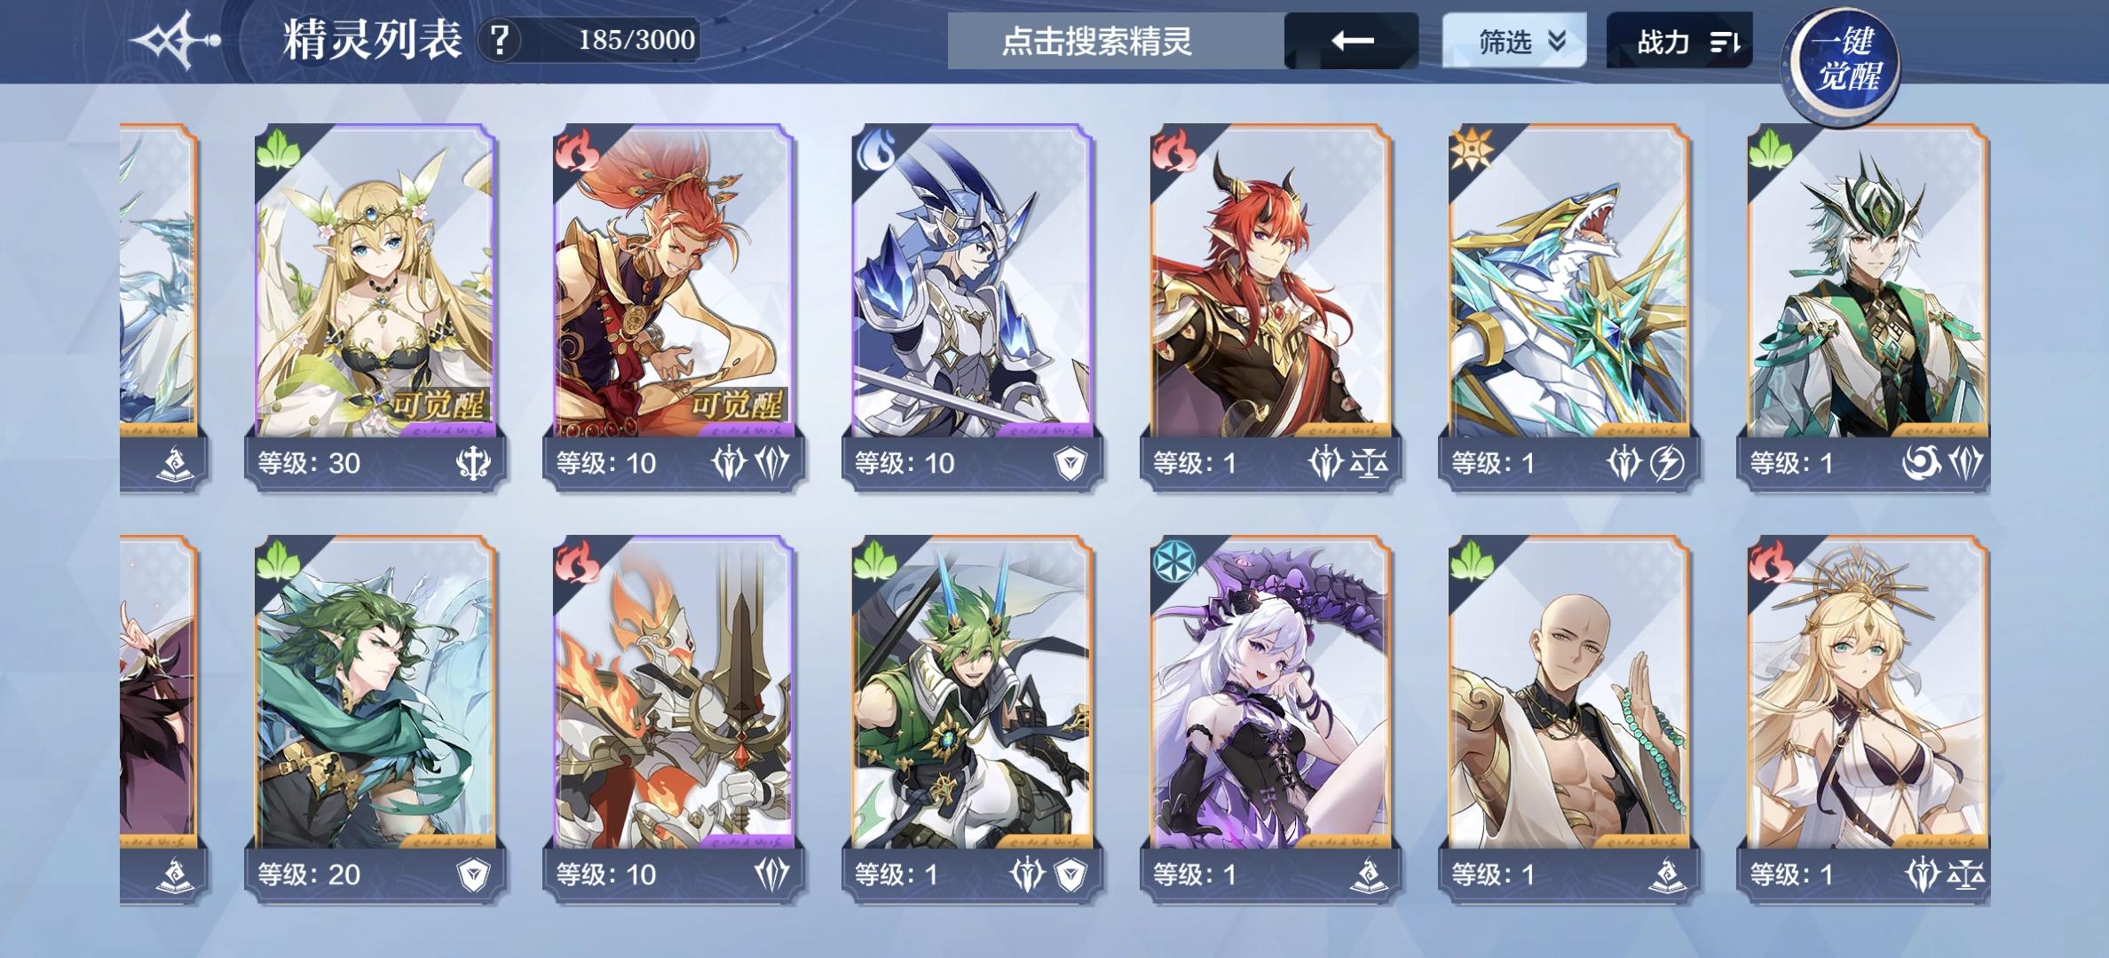Click the shield role icon on level 20 green-haired card
2109x958 pixels.
coord(473,876)
